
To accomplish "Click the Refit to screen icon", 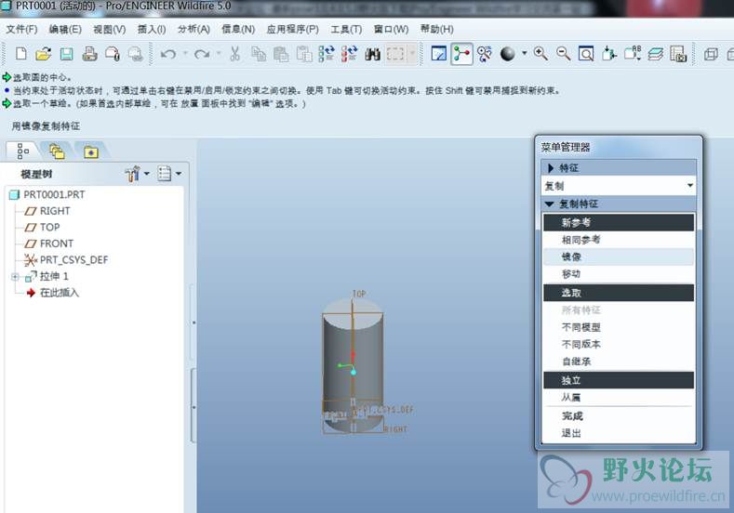I will (585, 54).
